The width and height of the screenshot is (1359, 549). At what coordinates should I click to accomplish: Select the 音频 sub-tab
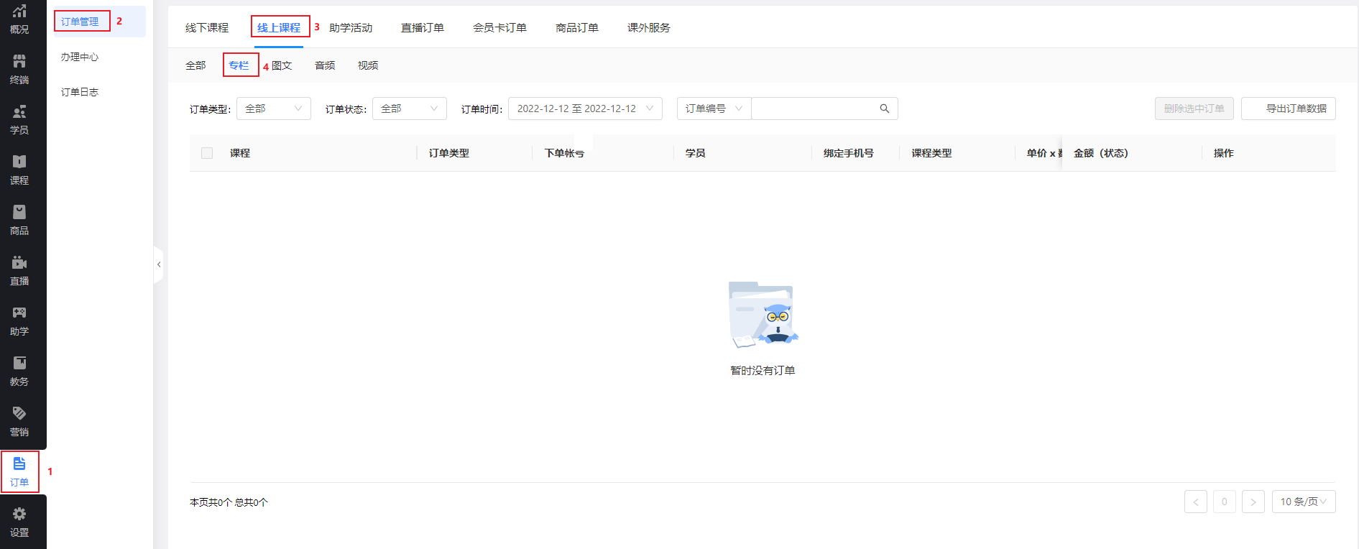(x=325, y=65)
